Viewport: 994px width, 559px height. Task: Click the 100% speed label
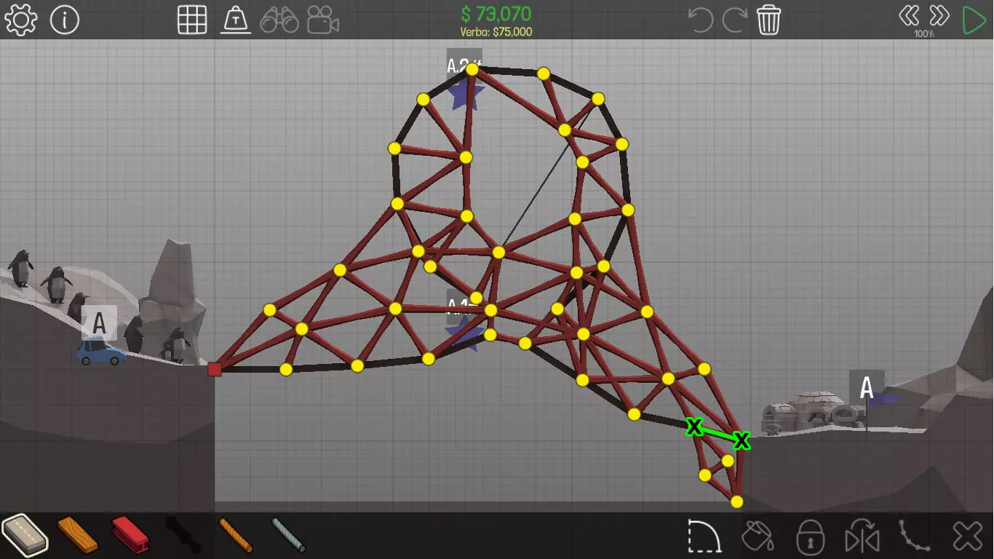click(924, 34)
